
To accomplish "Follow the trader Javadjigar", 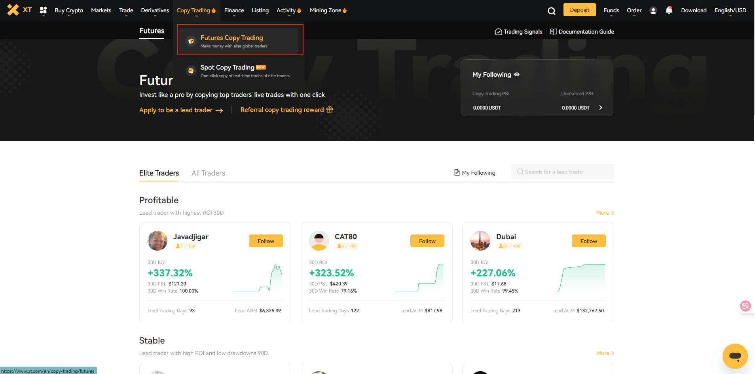I will coord(266,241).
